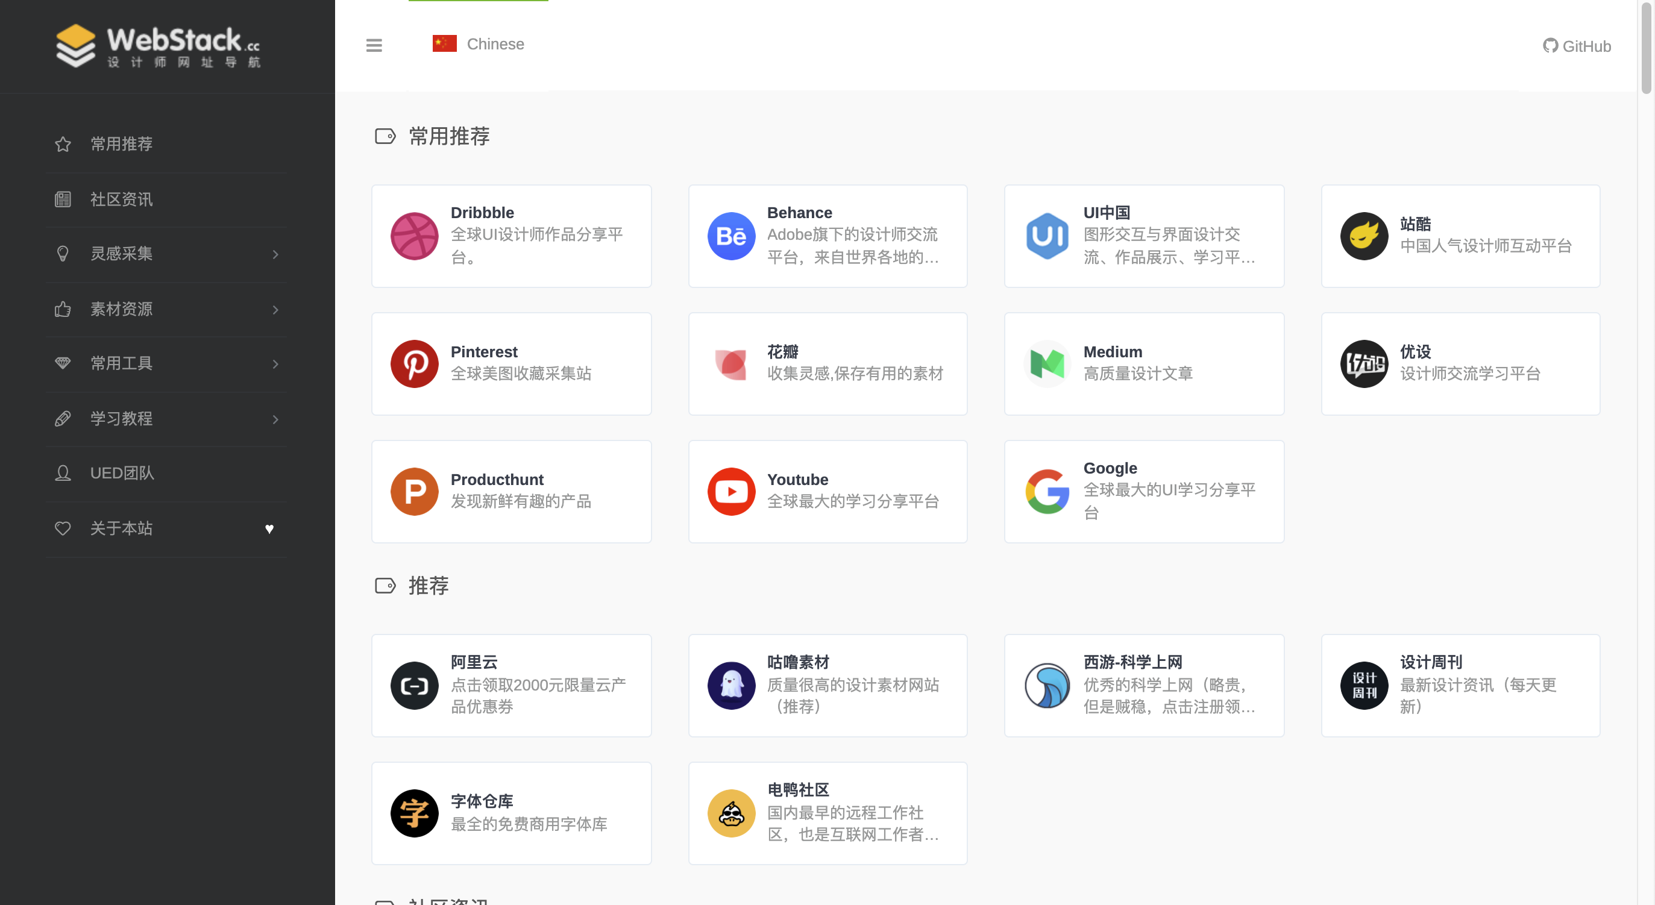Click the page vertical scrollbar thumb
This screenshot has height=905, width=1655.
(x=1646, y=48)
